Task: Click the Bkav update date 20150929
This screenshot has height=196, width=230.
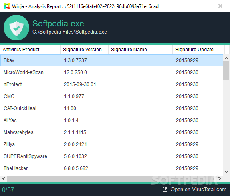Action: (x=187, y=60)
